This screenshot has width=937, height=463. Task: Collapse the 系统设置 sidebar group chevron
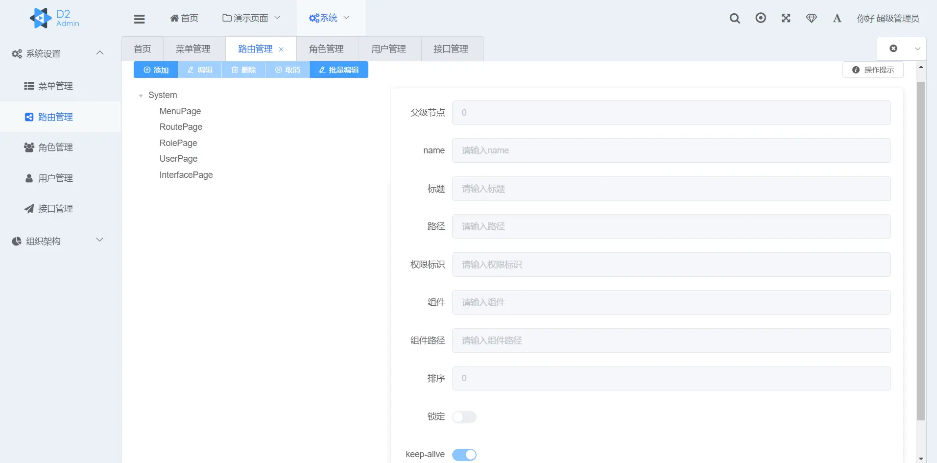(x=100, y=53)
